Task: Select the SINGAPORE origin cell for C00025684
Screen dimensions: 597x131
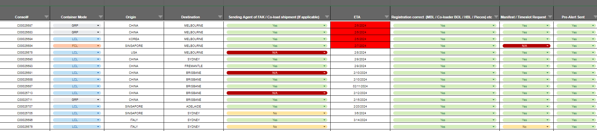Action: coord(134,46)
